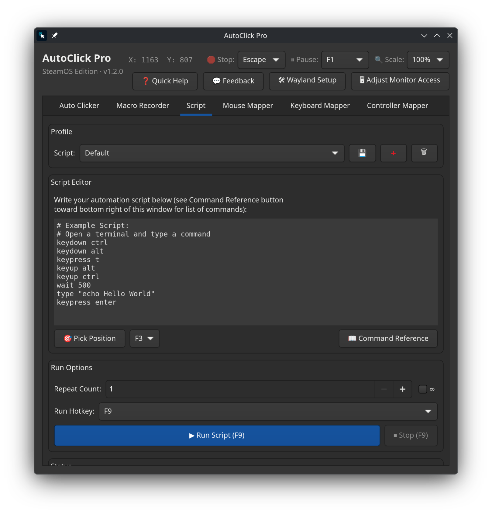Expand the Run Hotkey dropdown showing F9

(268, 412)
